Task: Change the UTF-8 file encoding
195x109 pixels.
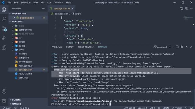Action: 152,108
